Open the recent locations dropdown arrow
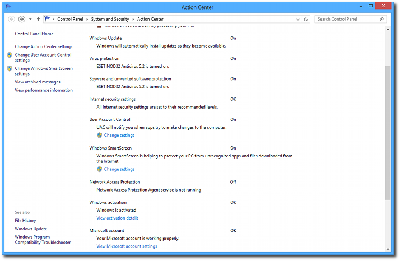Image resolution: width=400 pixels, height=261 pixels. pyautogui.click(x=30, y=19)
